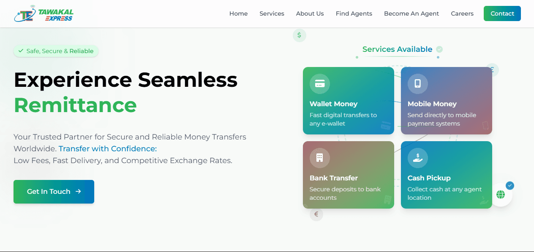Navigate to Find Agents
Image resolution: width=534 pixels, height=252 pixels.
tap(354, 13)
